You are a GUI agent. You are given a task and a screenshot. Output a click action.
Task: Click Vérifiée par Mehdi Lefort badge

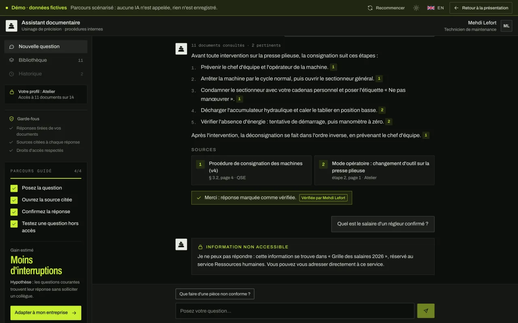(323, 198)
